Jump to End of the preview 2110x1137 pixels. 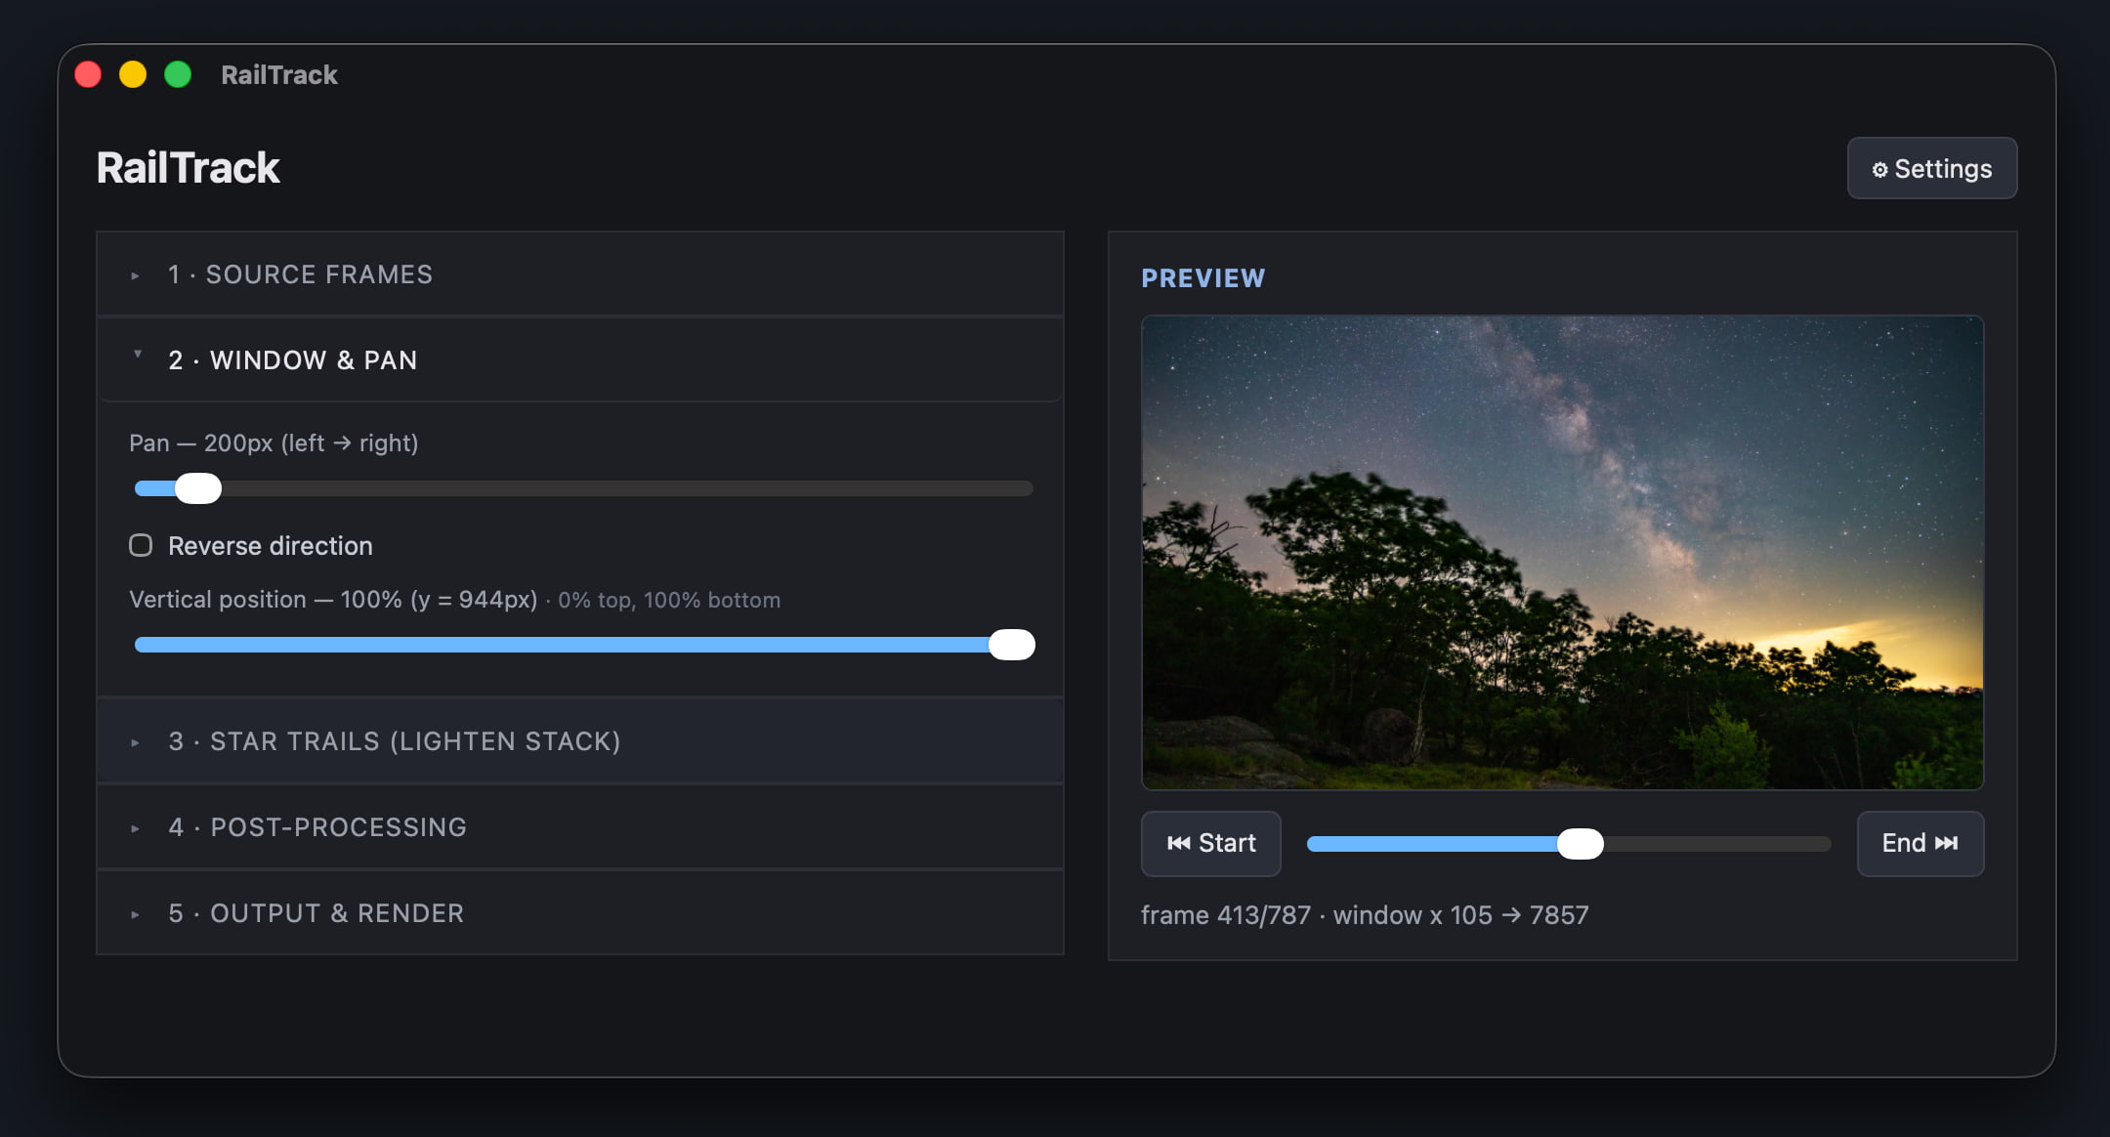coord(1920,843)
